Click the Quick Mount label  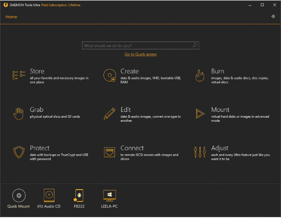19,206
